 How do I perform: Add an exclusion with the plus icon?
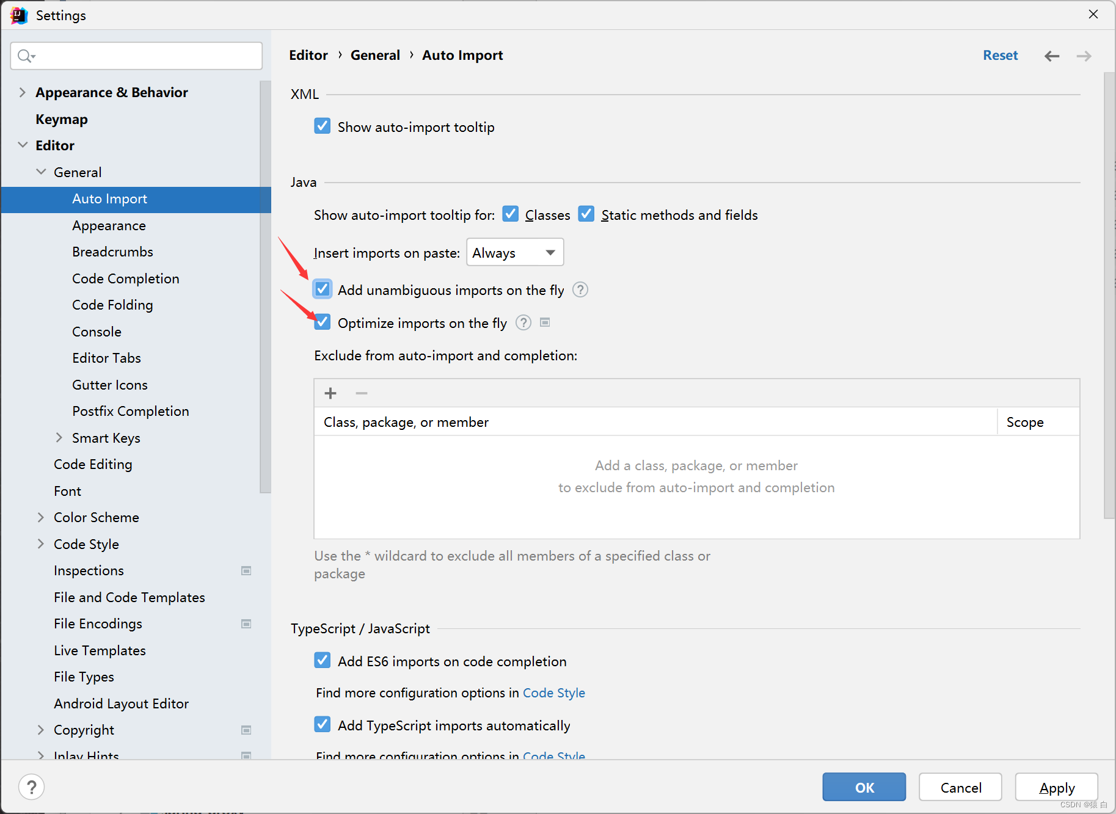(330, 393)
